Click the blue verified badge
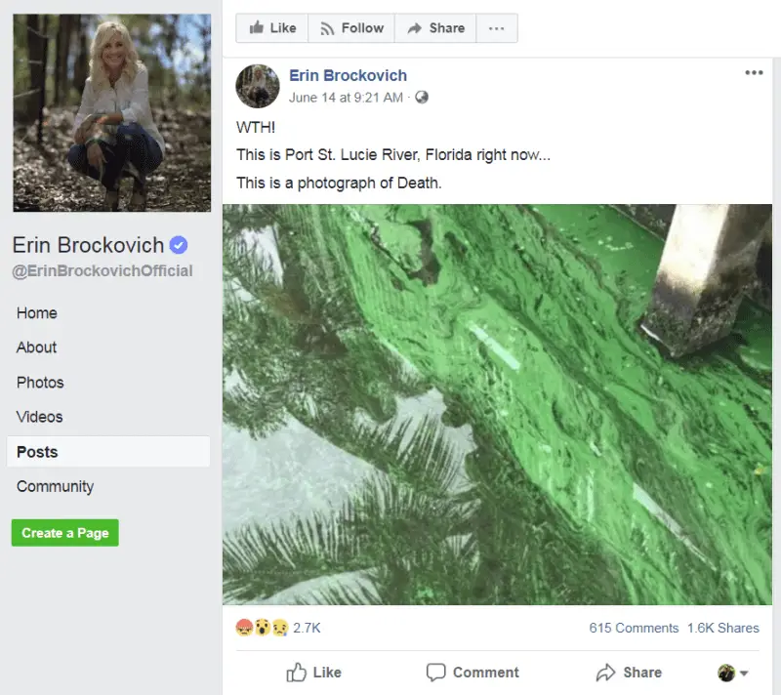Image resolution: width=781 pixels, height=695 pixels. coord(179,245)
